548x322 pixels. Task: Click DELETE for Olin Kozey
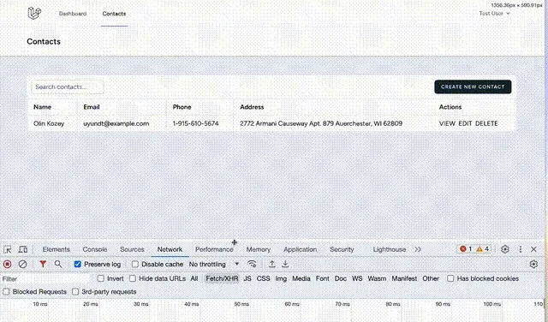pyautogui.click(x=486, y=123)
